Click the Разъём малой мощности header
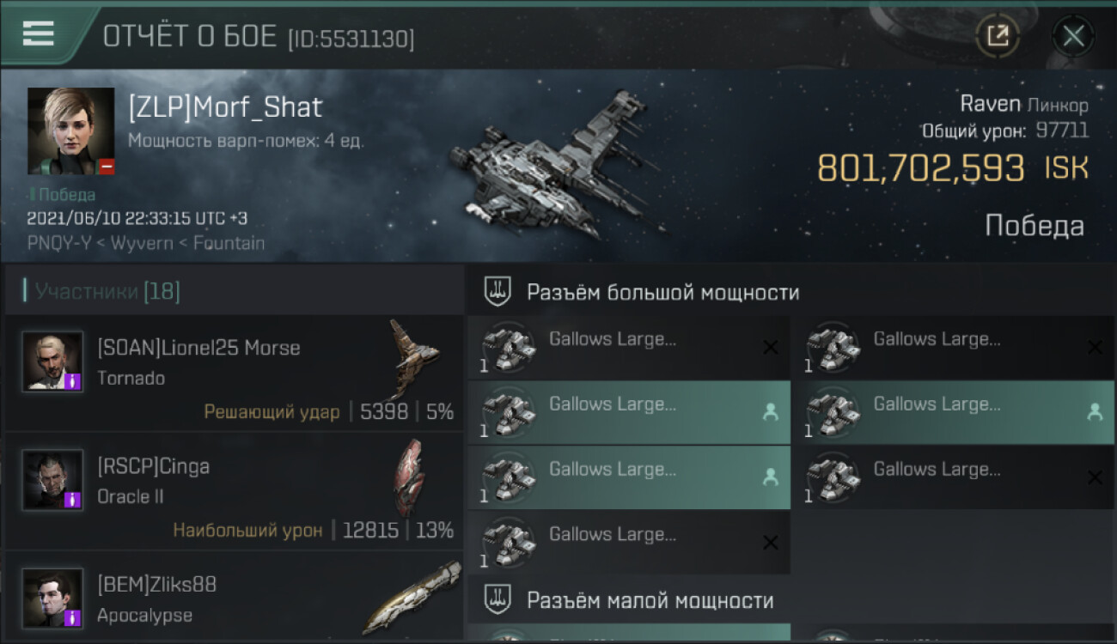Image resolution: width=1117 pixels, height=644 pixels. click(650, 600)
